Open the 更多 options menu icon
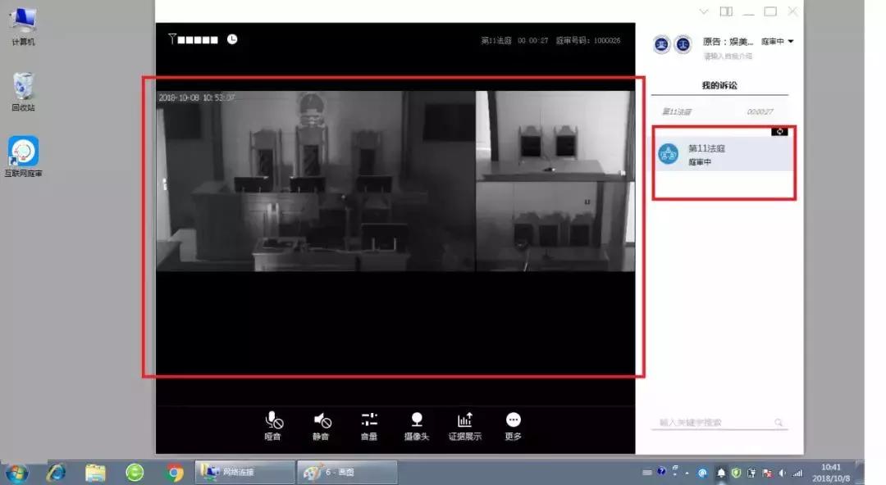 click(x=513, y=419)
